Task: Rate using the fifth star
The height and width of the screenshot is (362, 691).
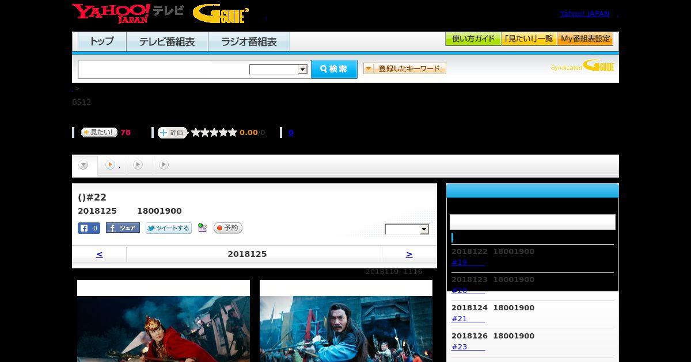Action: [x=233, y=133]
